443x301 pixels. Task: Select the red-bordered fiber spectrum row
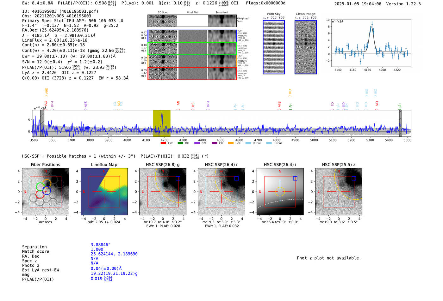coord(192,73)
